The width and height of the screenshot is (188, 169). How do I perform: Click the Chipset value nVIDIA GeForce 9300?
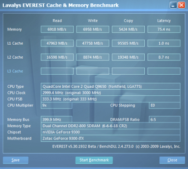pyautogui.click(x=110, y=132)
